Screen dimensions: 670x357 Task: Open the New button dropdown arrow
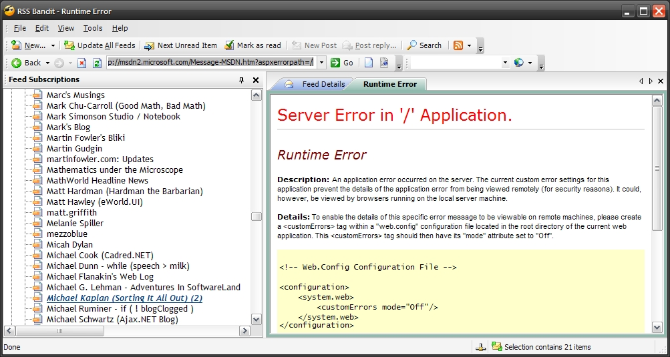[x=53, y=45]
